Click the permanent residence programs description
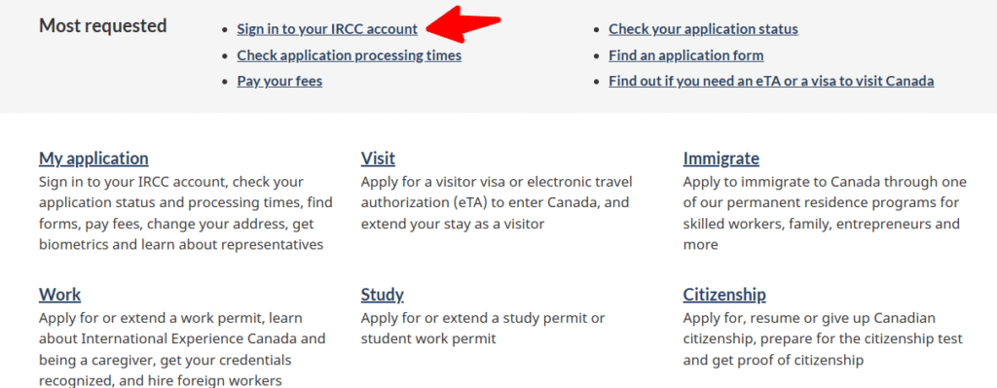Screen dimensions: 997x388 pyautogui.click(x=825, y=213)
